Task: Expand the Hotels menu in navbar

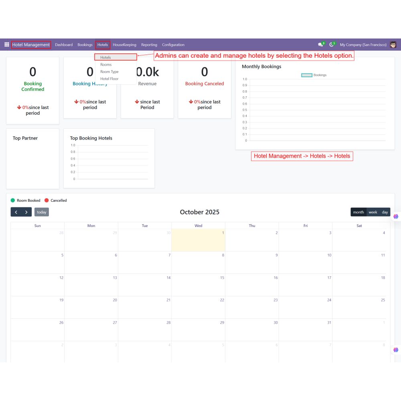Action: (x=103, y=45)
